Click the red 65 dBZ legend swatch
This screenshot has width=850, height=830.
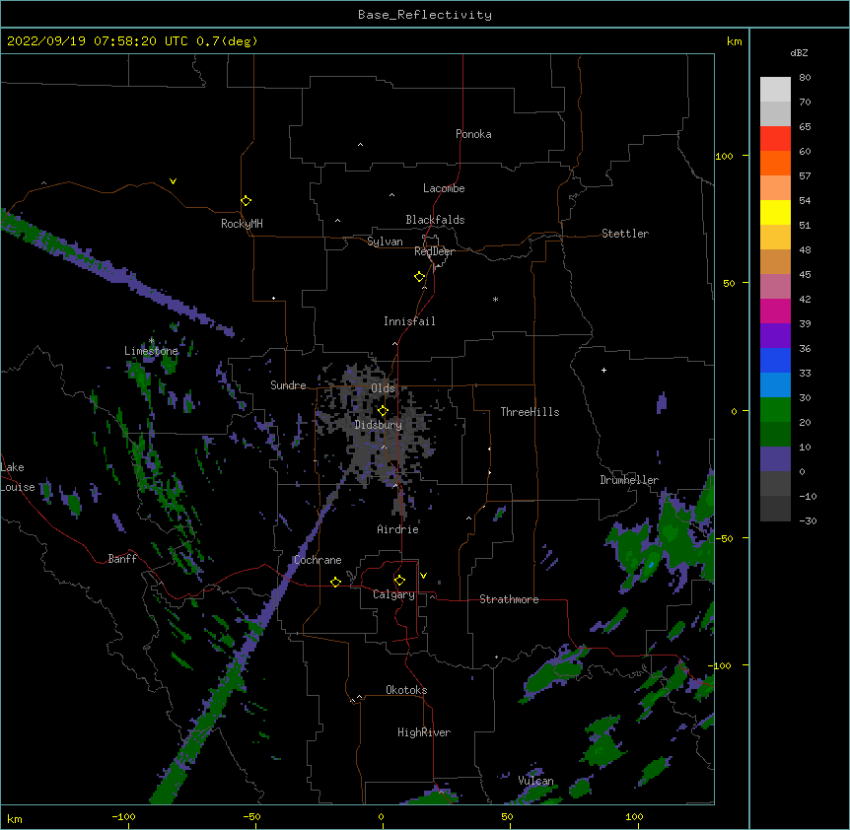(775, 139)
